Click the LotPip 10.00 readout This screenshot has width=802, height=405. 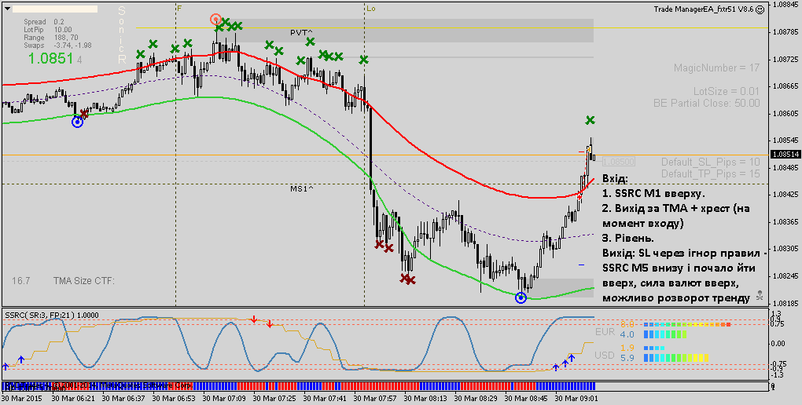tap(47, 30)
